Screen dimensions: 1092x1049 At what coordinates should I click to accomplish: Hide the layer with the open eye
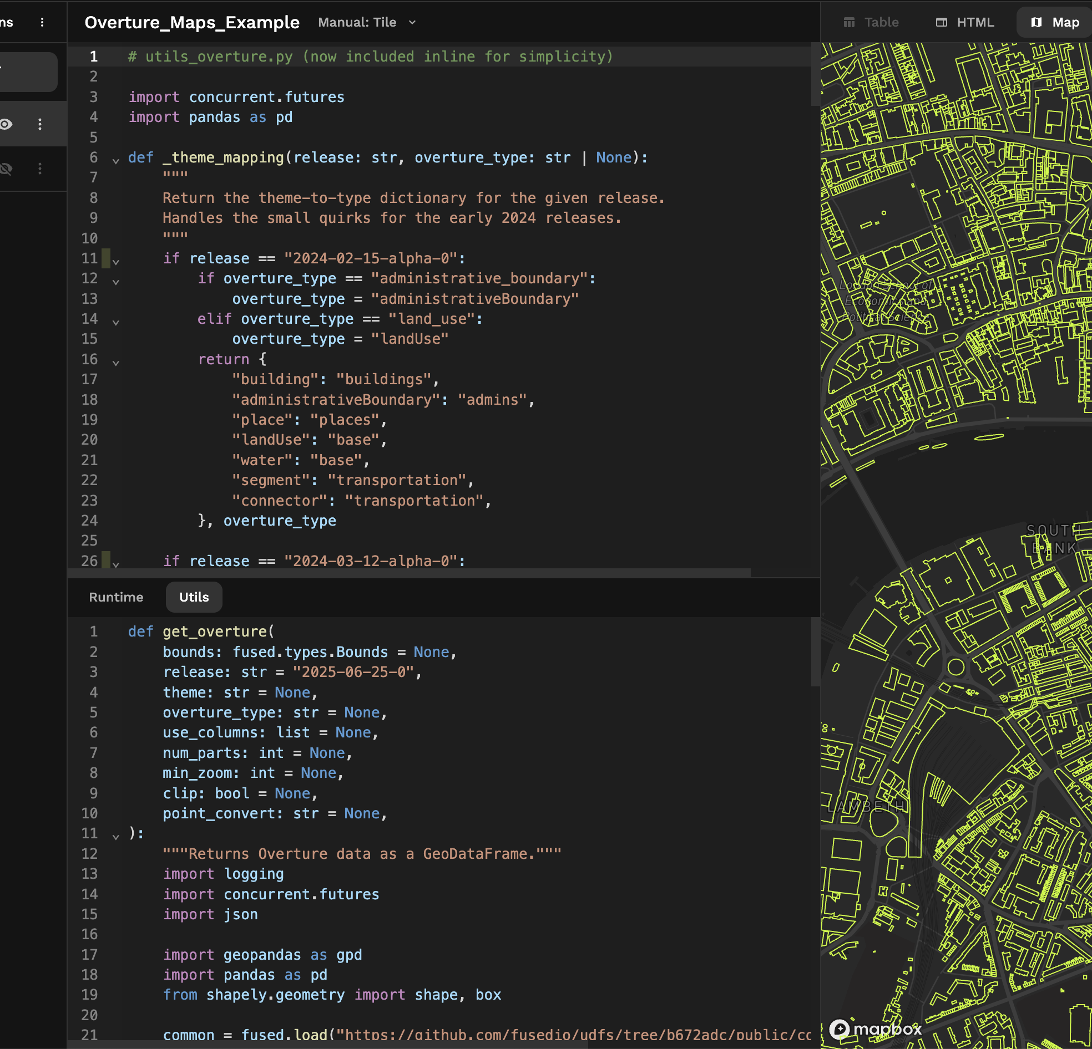click(x=6, y=124)
